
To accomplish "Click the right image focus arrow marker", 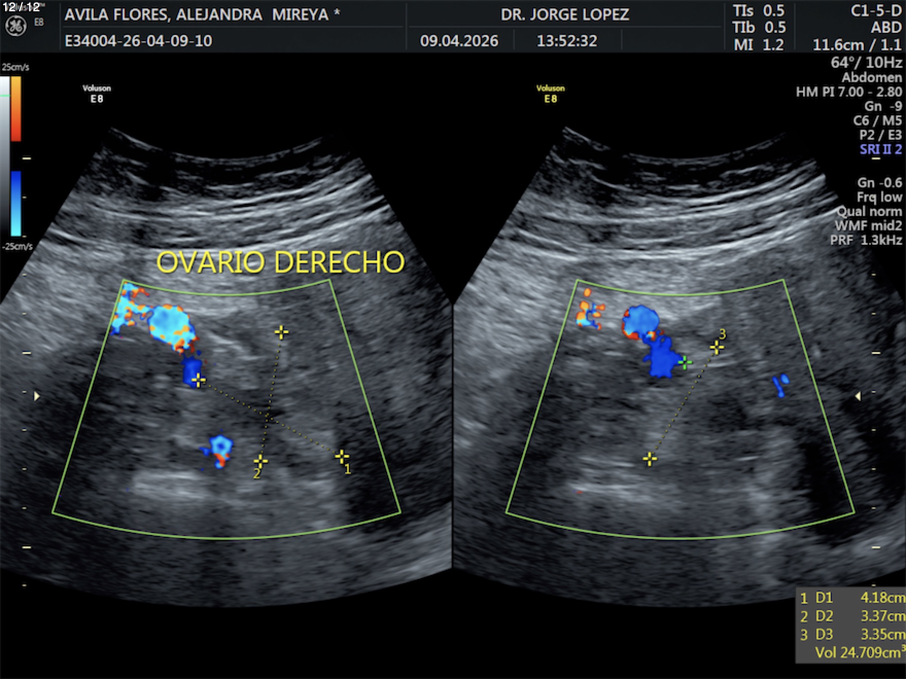I will [858, 396].
